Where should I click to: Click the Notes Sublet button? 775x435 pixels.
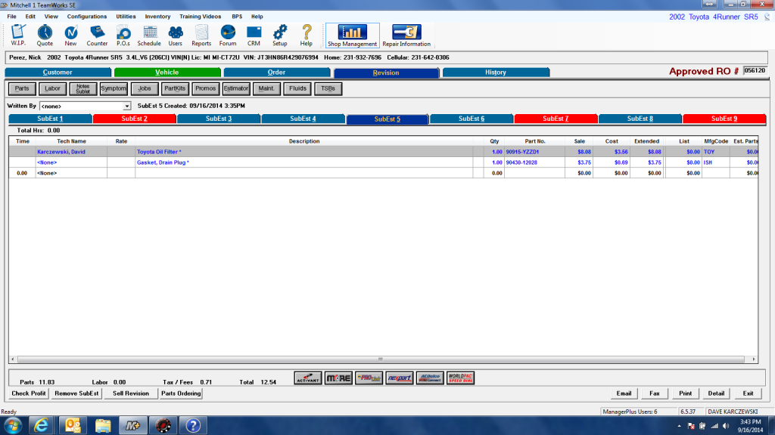click(83, 89)
